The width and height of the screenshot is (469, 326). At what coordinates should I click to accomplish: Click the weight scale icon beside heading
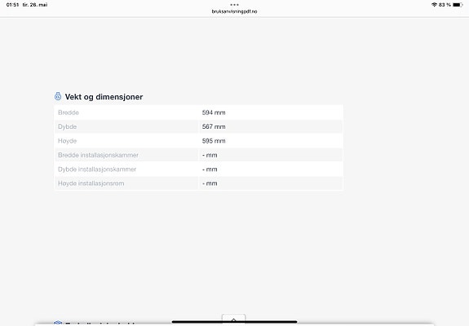coord(58,96)
